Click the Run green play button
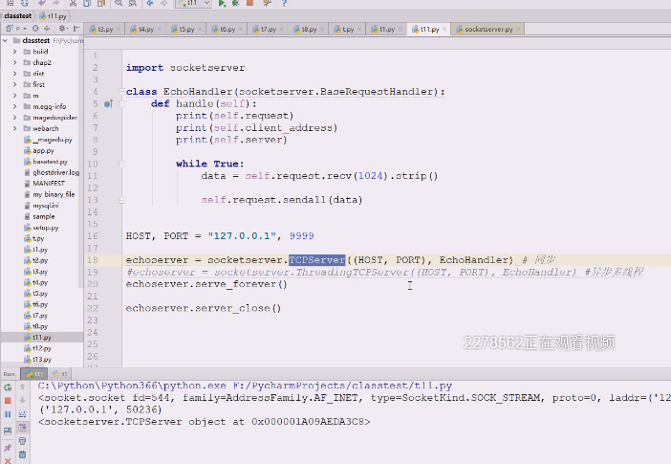671x464 pixels. point(222,4)
